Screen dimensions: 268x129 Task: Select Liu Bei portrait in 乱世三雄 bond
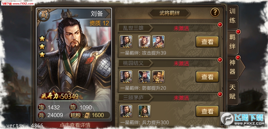[126, 41]
